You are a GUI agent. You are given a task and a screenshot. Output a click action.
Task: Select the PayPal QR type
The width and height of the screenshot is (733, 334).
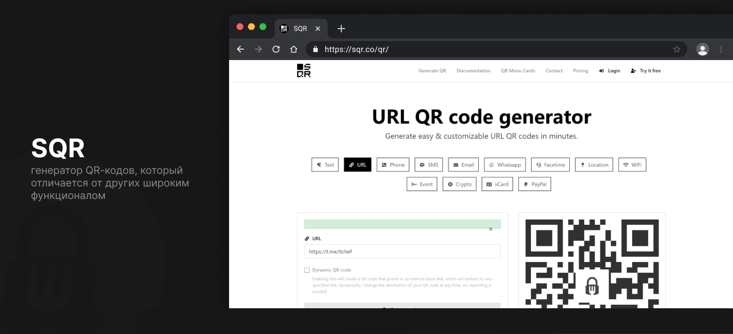pos(535,184)
